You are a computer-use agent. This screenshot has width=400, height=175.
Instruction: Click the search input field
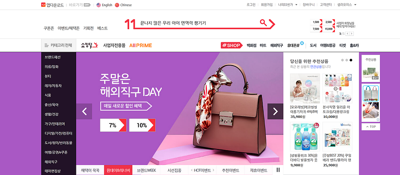tap(199, 23)
